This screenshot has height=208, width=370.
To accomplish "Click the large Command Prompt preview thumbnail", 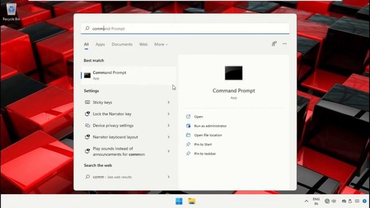I will 234,73.
